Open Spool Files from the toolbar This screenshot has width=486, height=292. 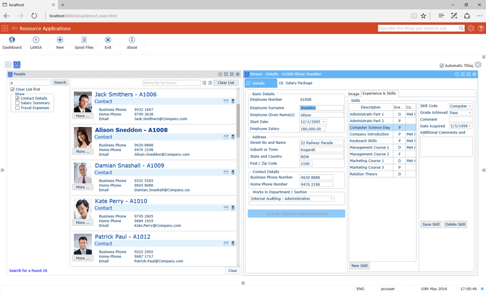point(84,40)
